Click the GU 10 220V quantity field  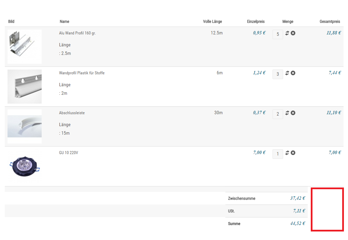point(278,154)
